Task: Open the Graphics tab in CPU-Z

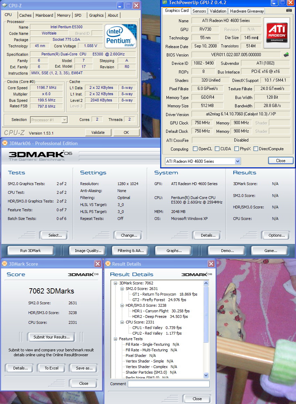Action: (x=96, y=15)
